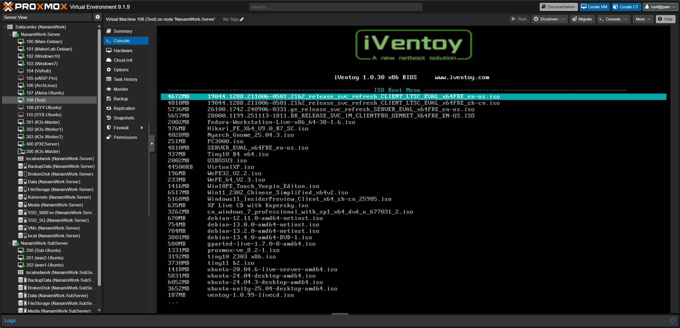Open the Permissions tab
The height and width of the screenshot is (328, 680).
coord(126,137)
